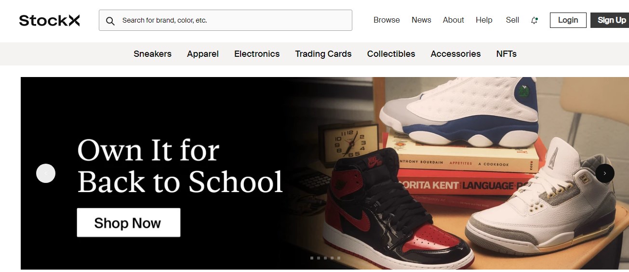Open the Trading Cards category
629x272 pixels.
[323, 54]
